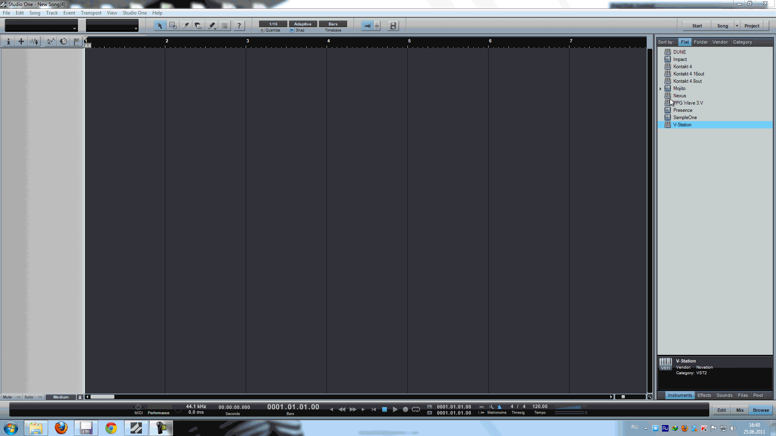
Task: Open the Transport menu
Action: click(91, 13)
